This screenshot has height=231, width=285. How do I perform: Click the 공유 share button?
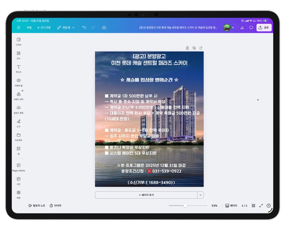[264, 28]
